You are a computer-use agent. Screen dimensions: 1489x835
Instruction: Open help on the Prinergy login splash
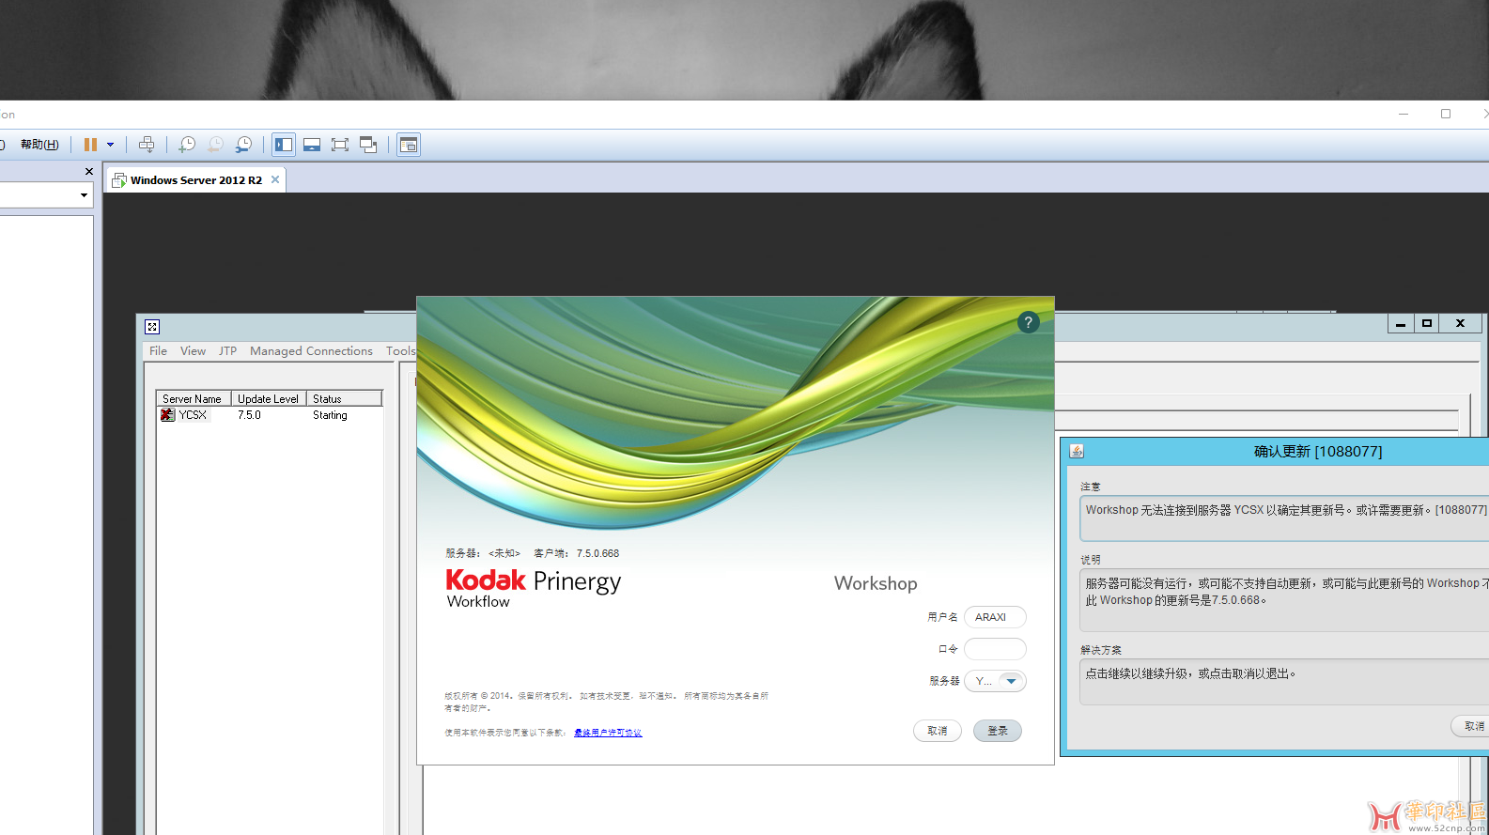1029,322
